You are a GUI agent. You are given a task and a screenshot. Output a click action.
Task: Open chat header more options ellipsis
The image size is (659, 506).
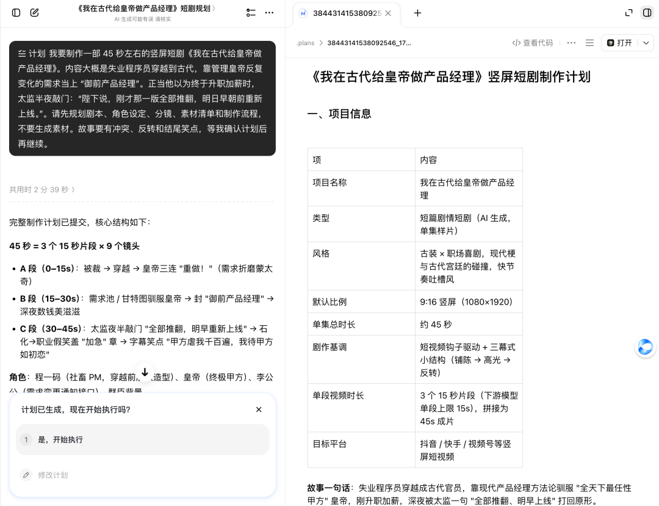coord(270,13)
